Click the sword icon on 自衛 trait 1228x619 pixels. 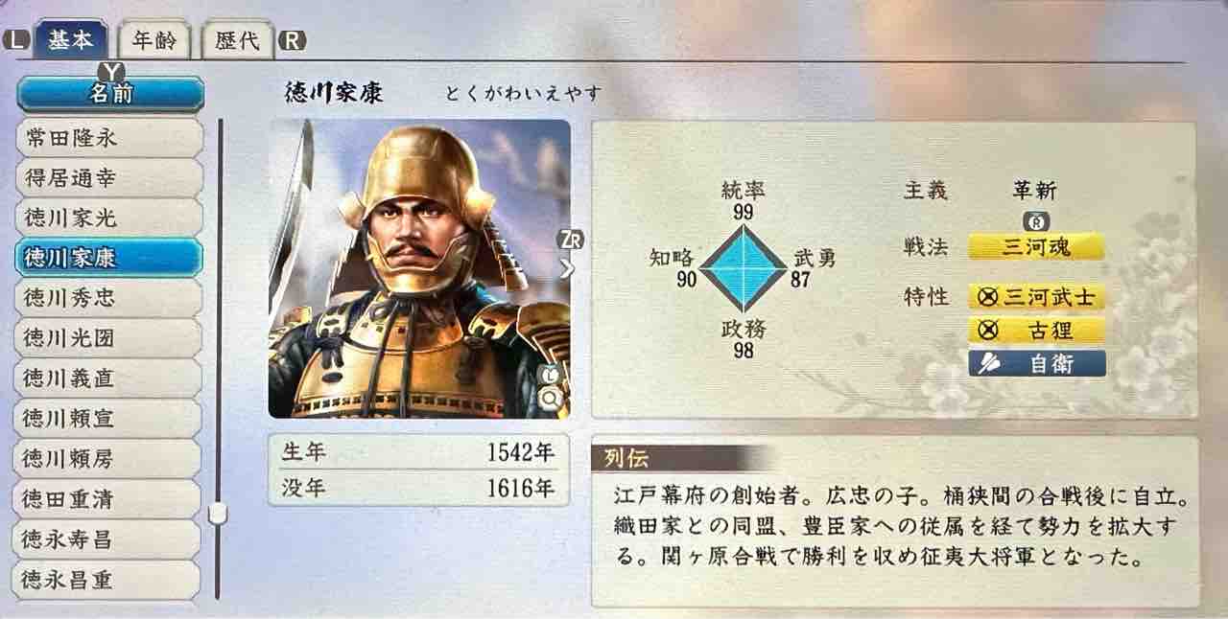click(x=988, y=363)
